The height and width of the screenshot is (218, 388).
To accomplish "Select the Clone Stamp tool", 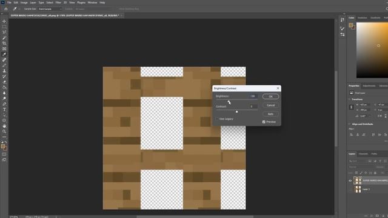I will 4,71.
